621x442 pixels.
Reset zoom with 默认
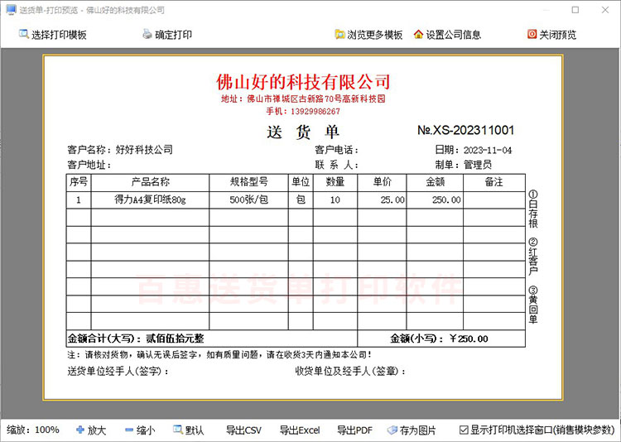pyautogui.click(x=195, y=430)
